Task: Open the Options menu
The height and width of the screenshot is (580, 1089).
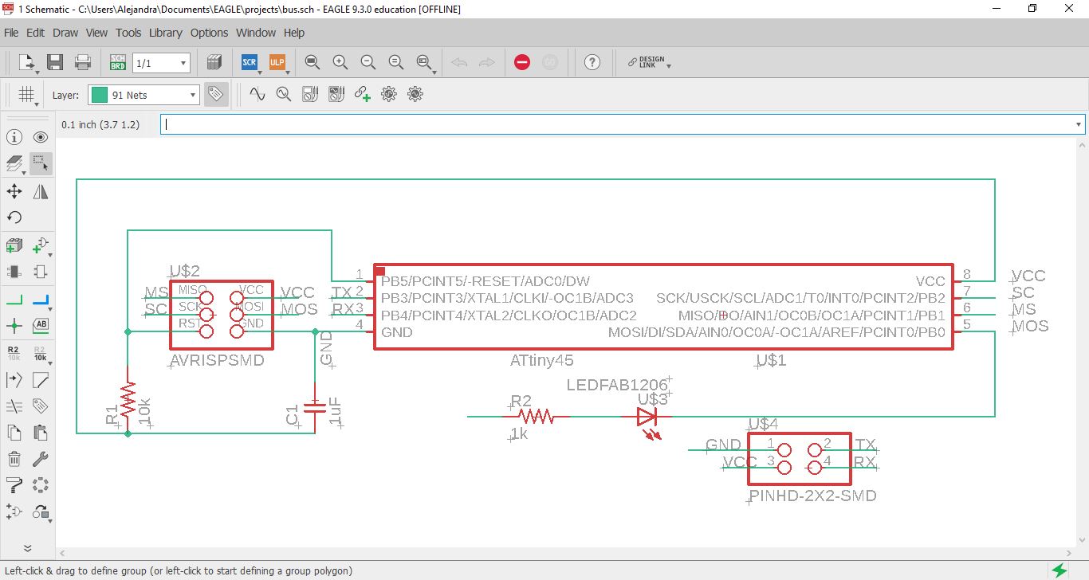Action: [x=209, y=33]
